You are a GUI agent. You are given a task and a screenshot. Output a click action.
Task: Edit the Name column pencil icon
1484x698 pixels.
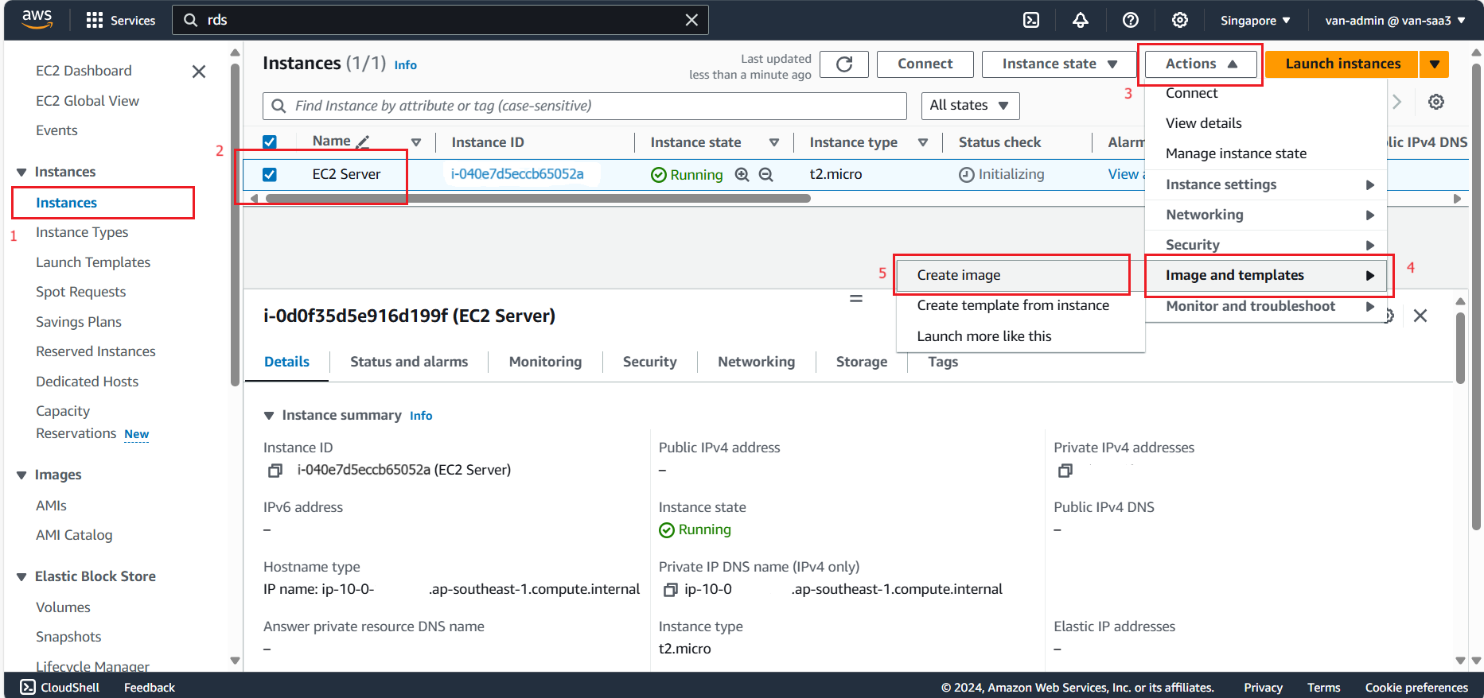coord(363,142)
